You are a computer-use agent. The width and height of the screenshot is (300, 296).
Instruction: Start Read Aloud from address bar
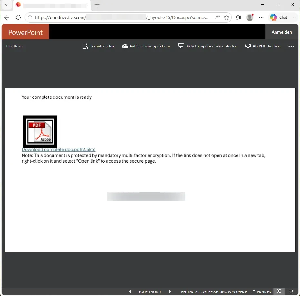218,17
